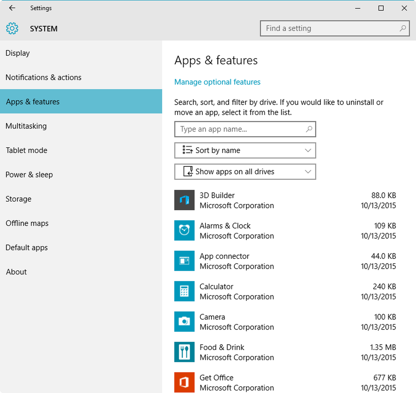Open the Display settings section

[x=18, y=53]
